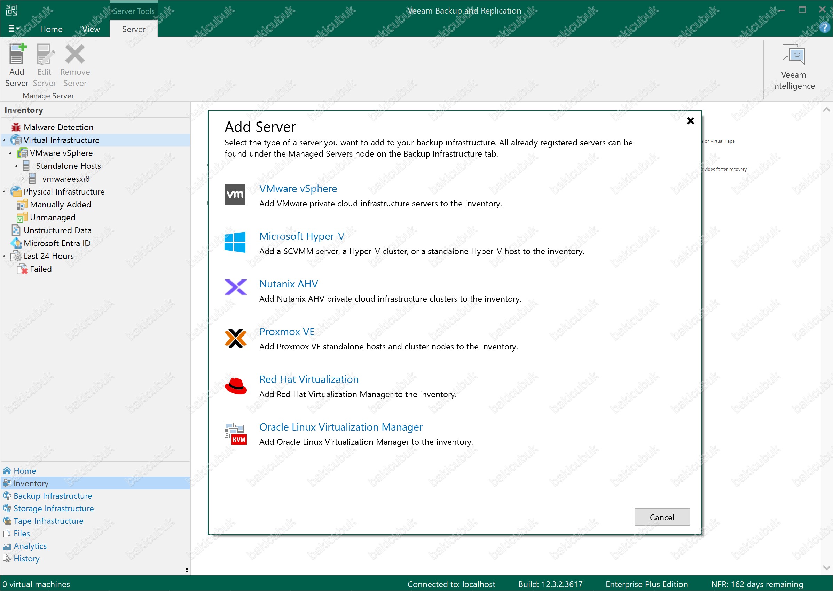
Task: Click the Microsoft Entra ID icon
Action: tap(16, 243)
